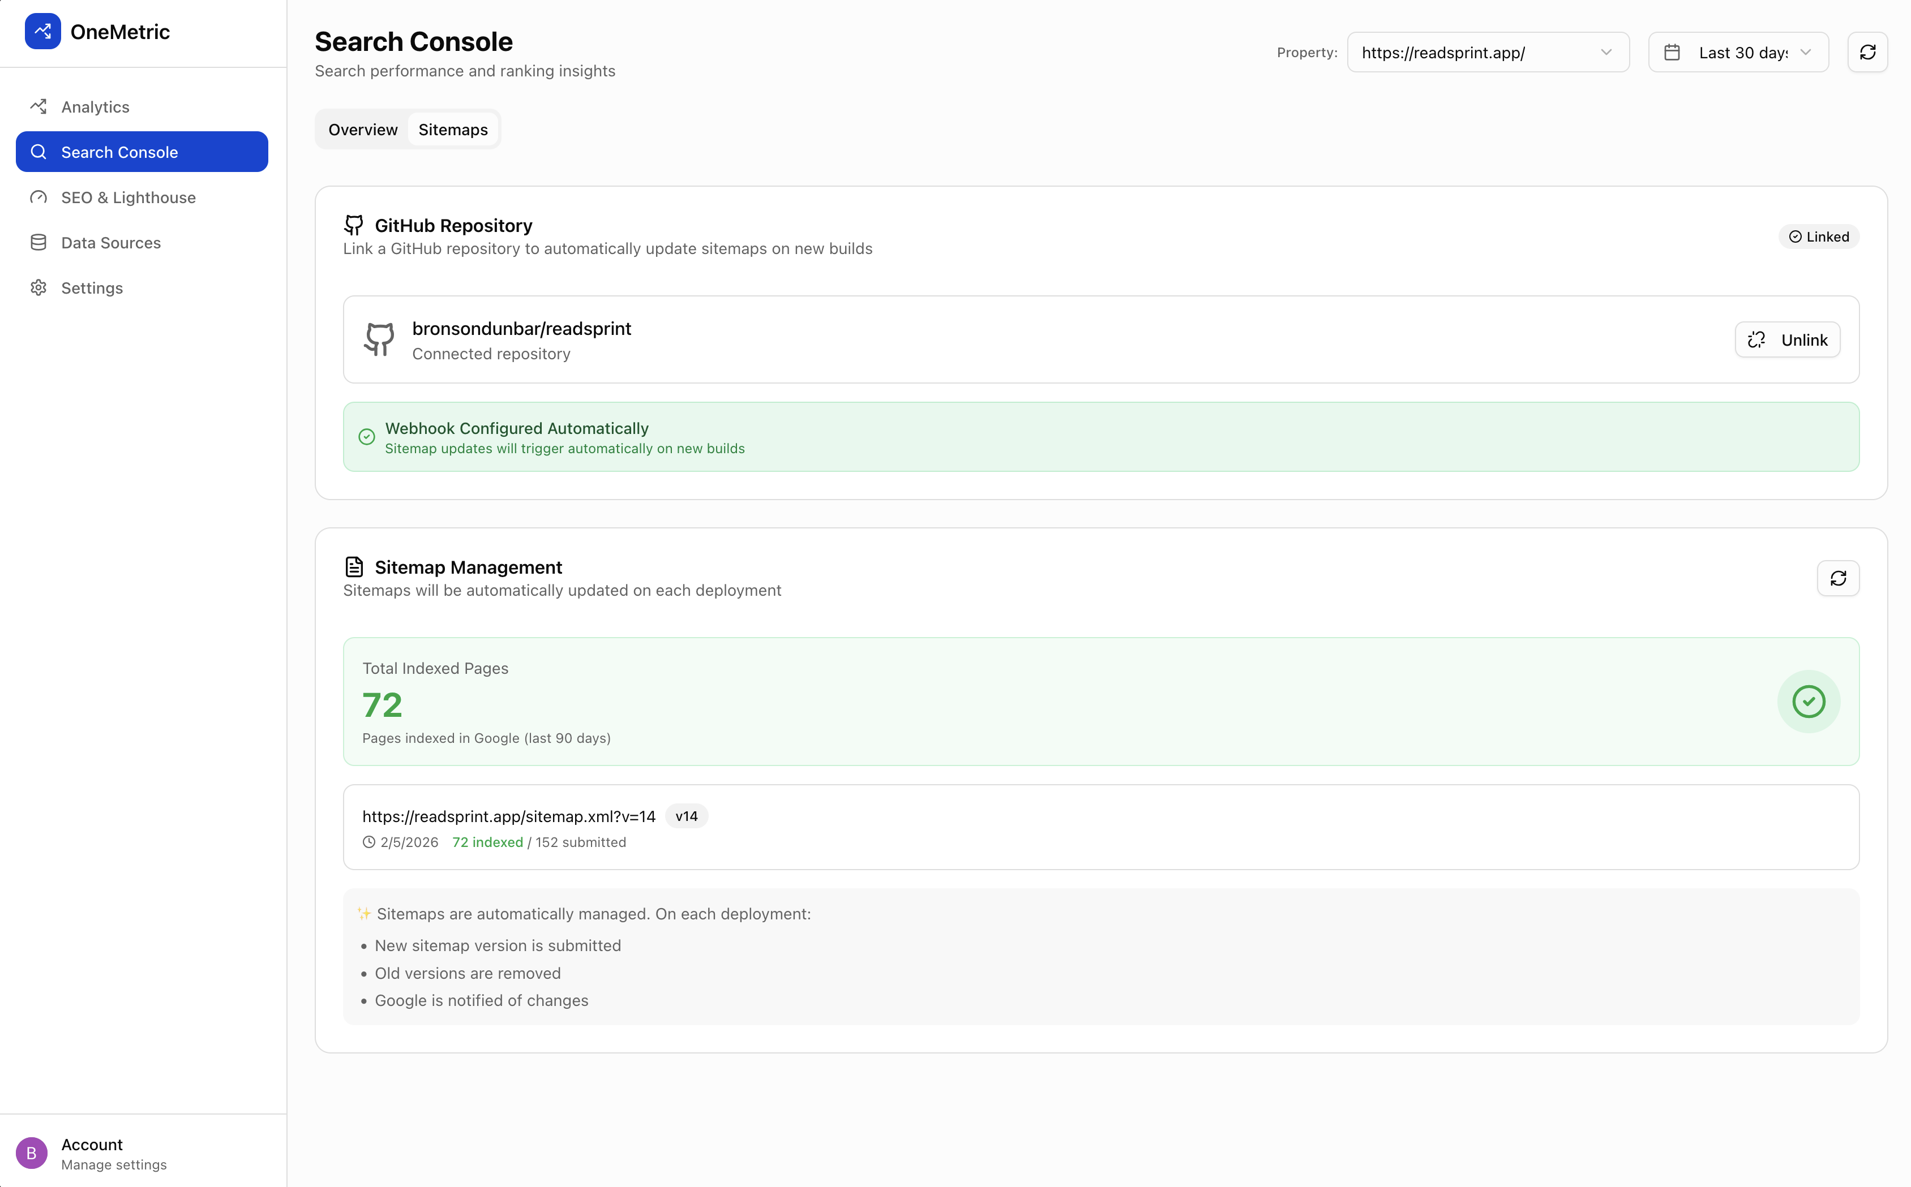Click the green checkmark on Total Indexed Pages
This screenshot has width=1911, height=1187.
coord(1810,701)
